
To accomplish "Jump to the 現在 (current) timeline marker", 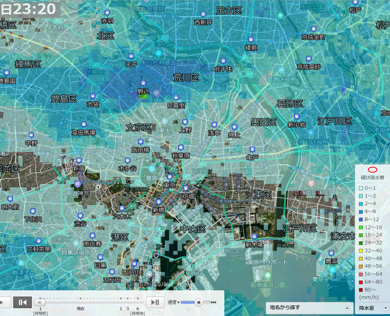I will click(x=81, y=298).
